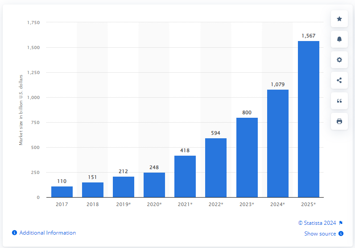Screen dimensions: 355x248
Task: Click the 2017 axis label
Action: click(x=62, y=204)
